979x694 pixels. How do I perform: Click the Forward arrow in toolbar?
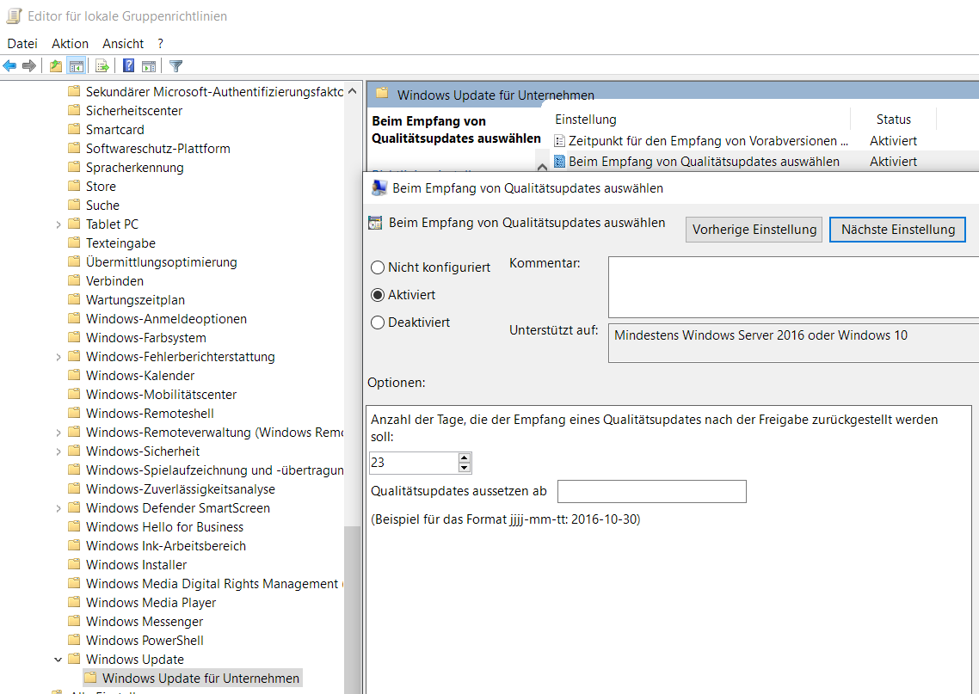point(28,65)
